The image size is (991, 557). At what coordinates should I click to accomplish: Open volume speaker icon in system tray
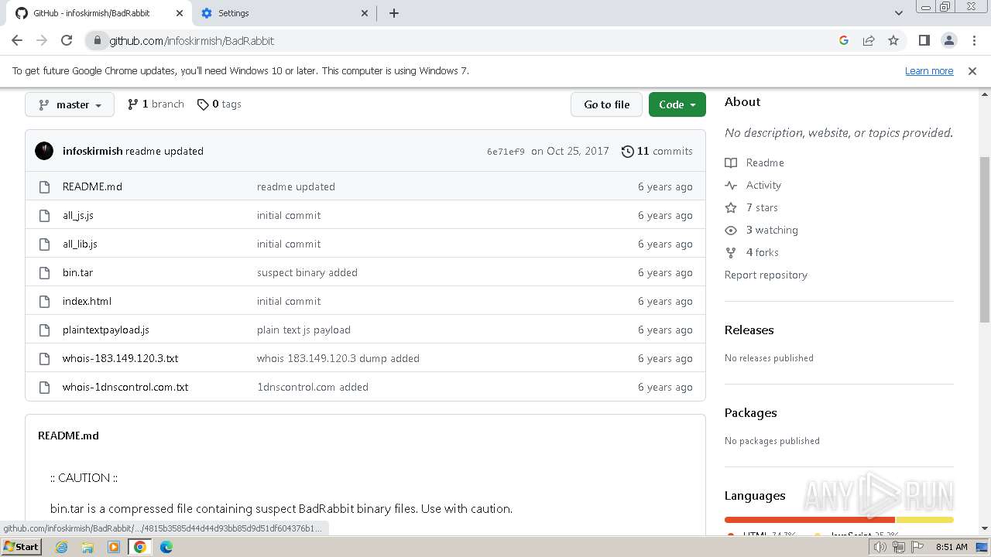tap(880, 547)
